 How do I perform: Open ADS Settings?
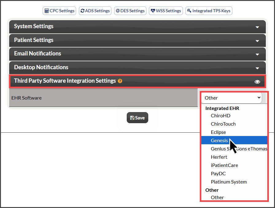pyautogui.click(x=95, y=11)
